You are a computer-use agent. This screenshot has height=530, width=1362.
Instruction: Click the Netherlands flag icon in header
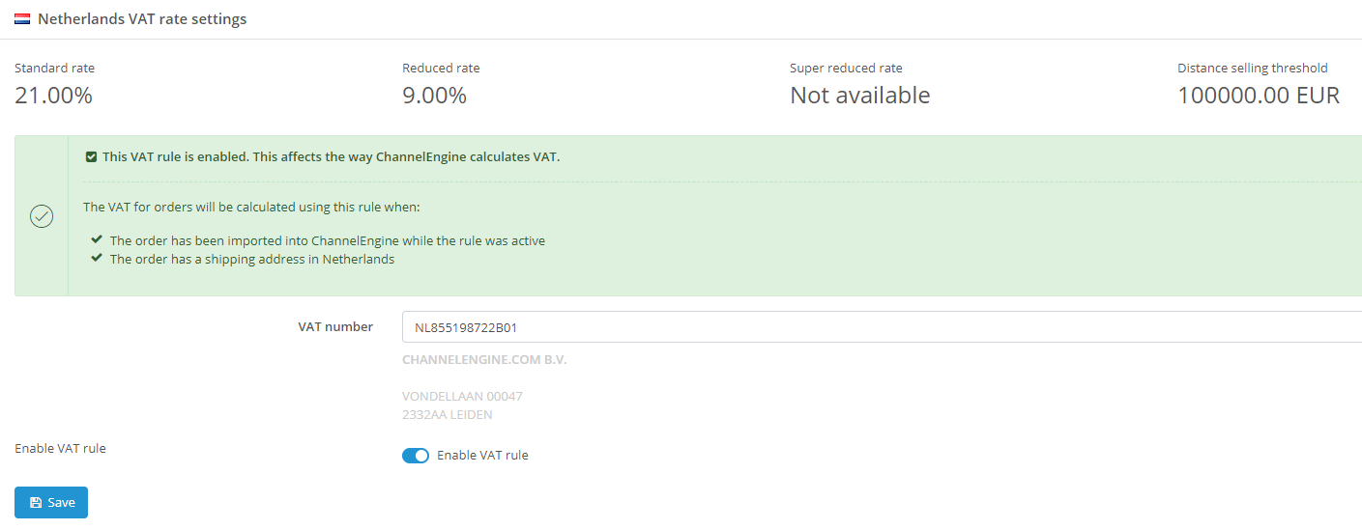point(22,19)
